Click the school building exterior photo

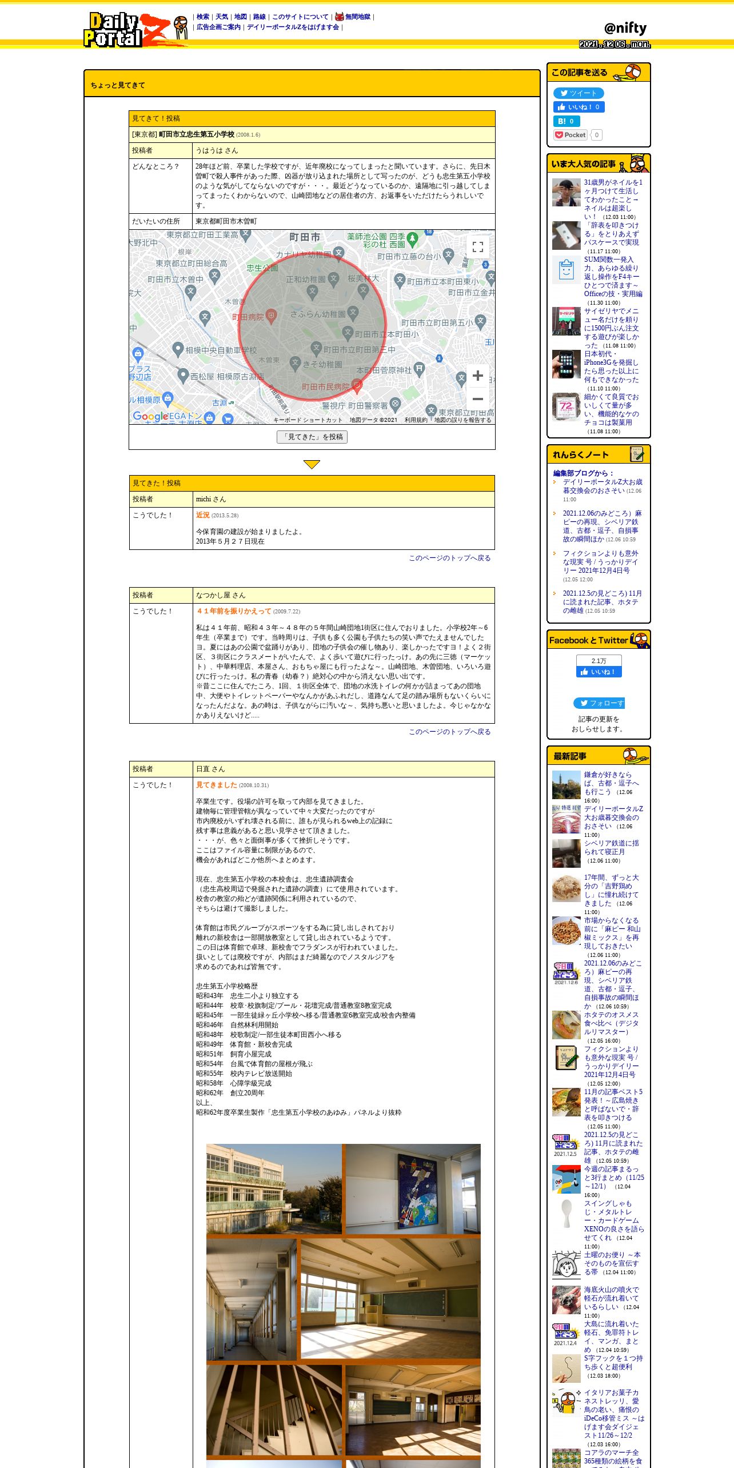coord(274,1189)
